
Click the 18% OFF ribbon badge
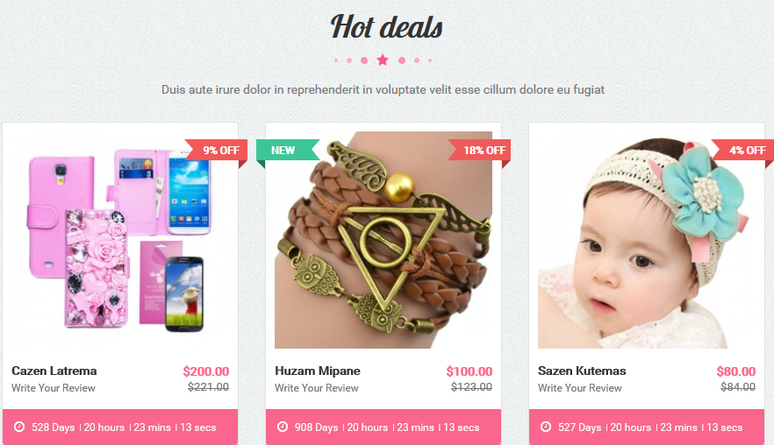point(479,151)
